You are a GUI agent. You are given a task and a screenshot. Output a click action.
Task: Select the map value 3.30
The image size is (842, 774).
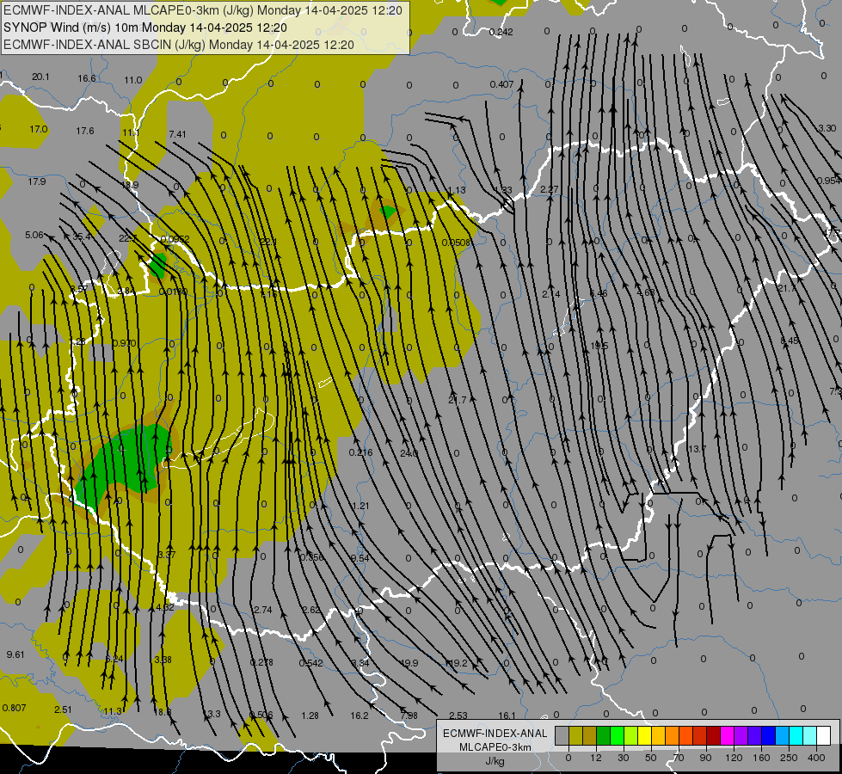[x=827, y=128]
